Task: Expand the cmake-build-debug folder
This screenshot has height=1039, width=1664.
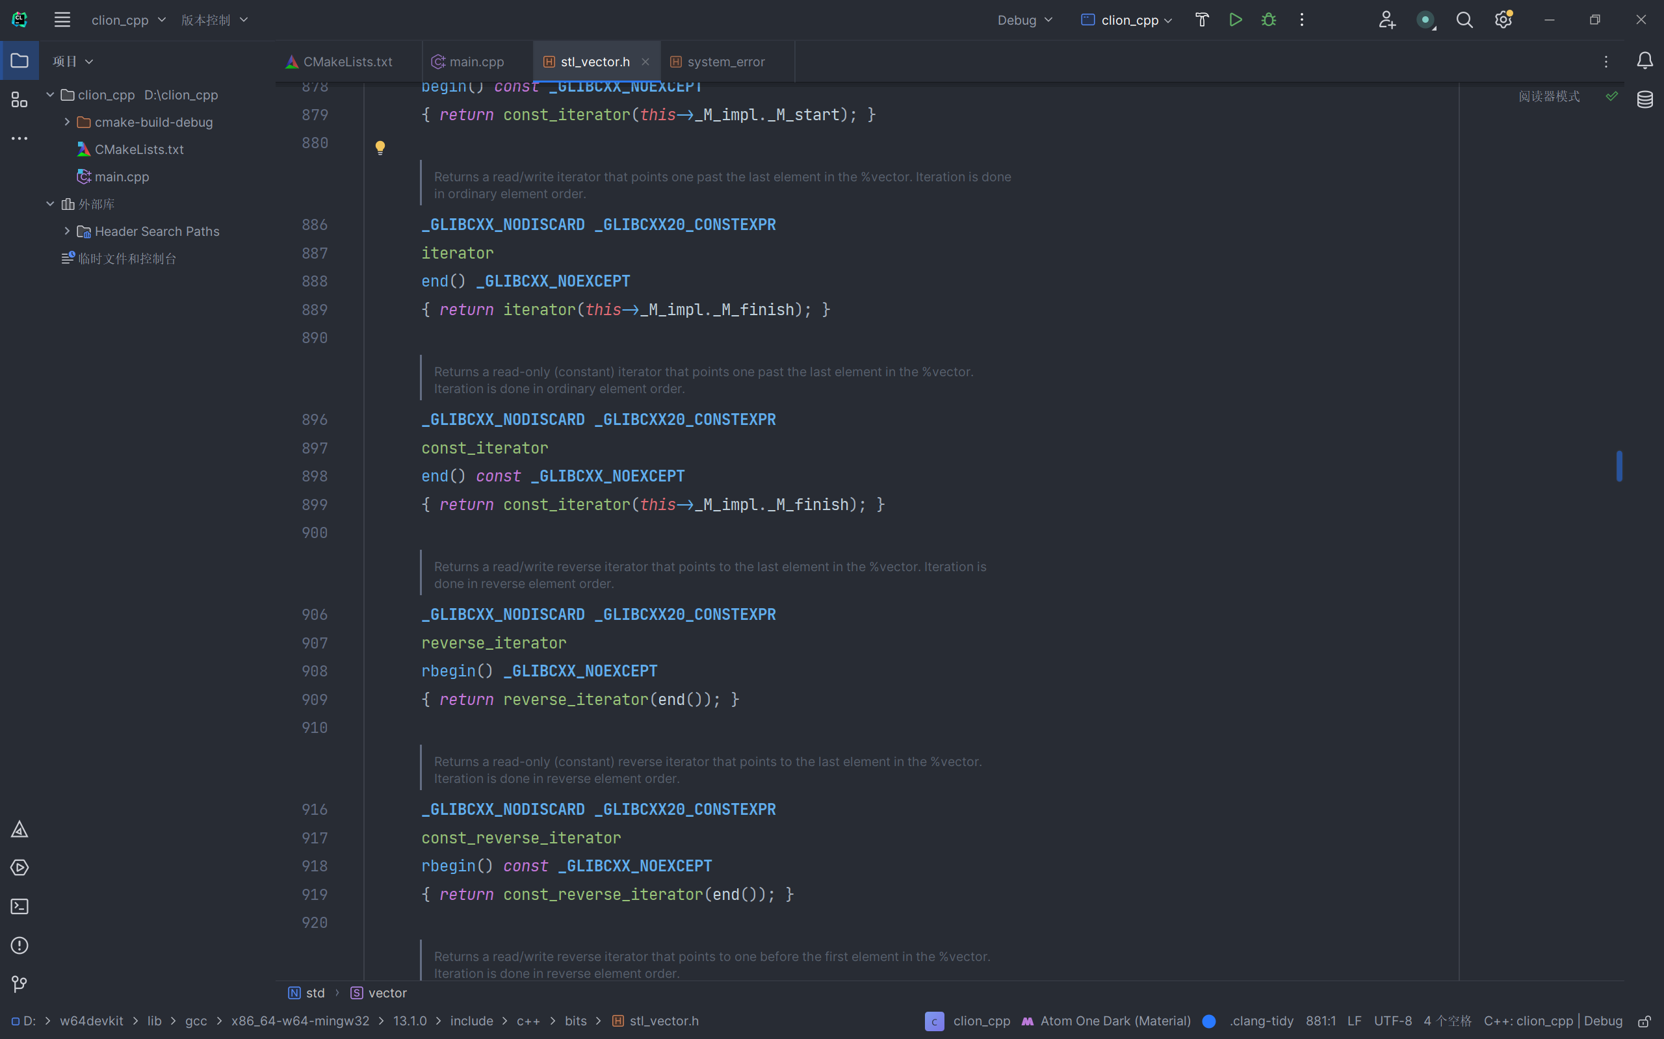Action: pos(67,122)
